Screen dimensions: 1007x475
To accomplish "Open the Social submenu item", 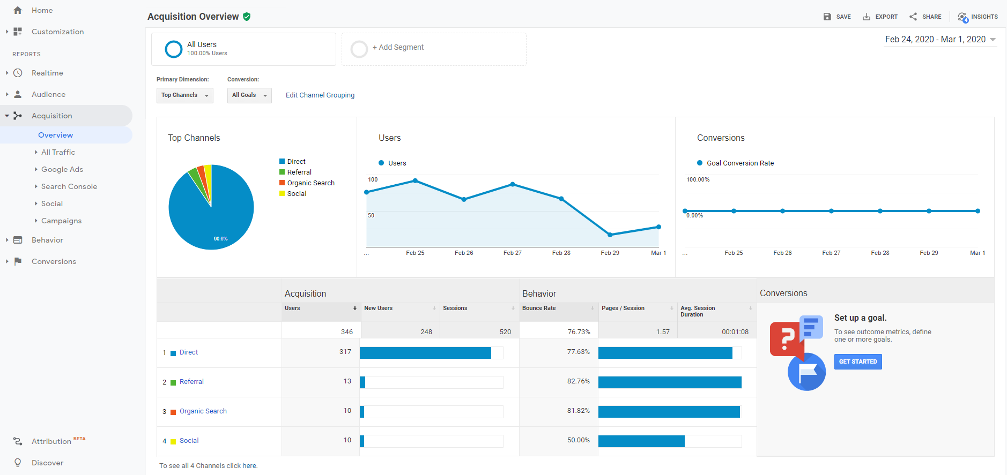I will pos(52,203).
